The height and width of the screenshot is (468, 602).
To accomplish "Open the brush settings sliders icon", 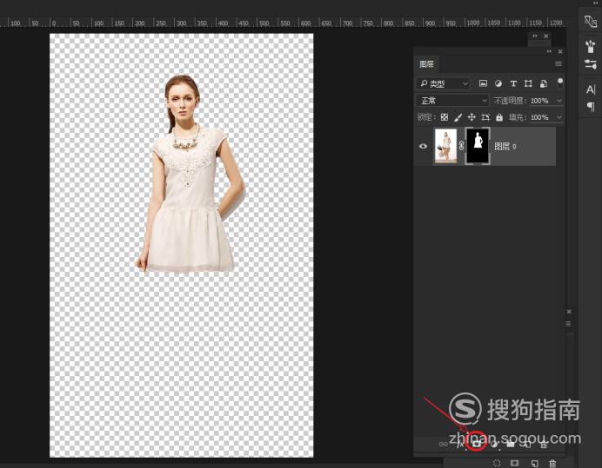I will [591, 63].
